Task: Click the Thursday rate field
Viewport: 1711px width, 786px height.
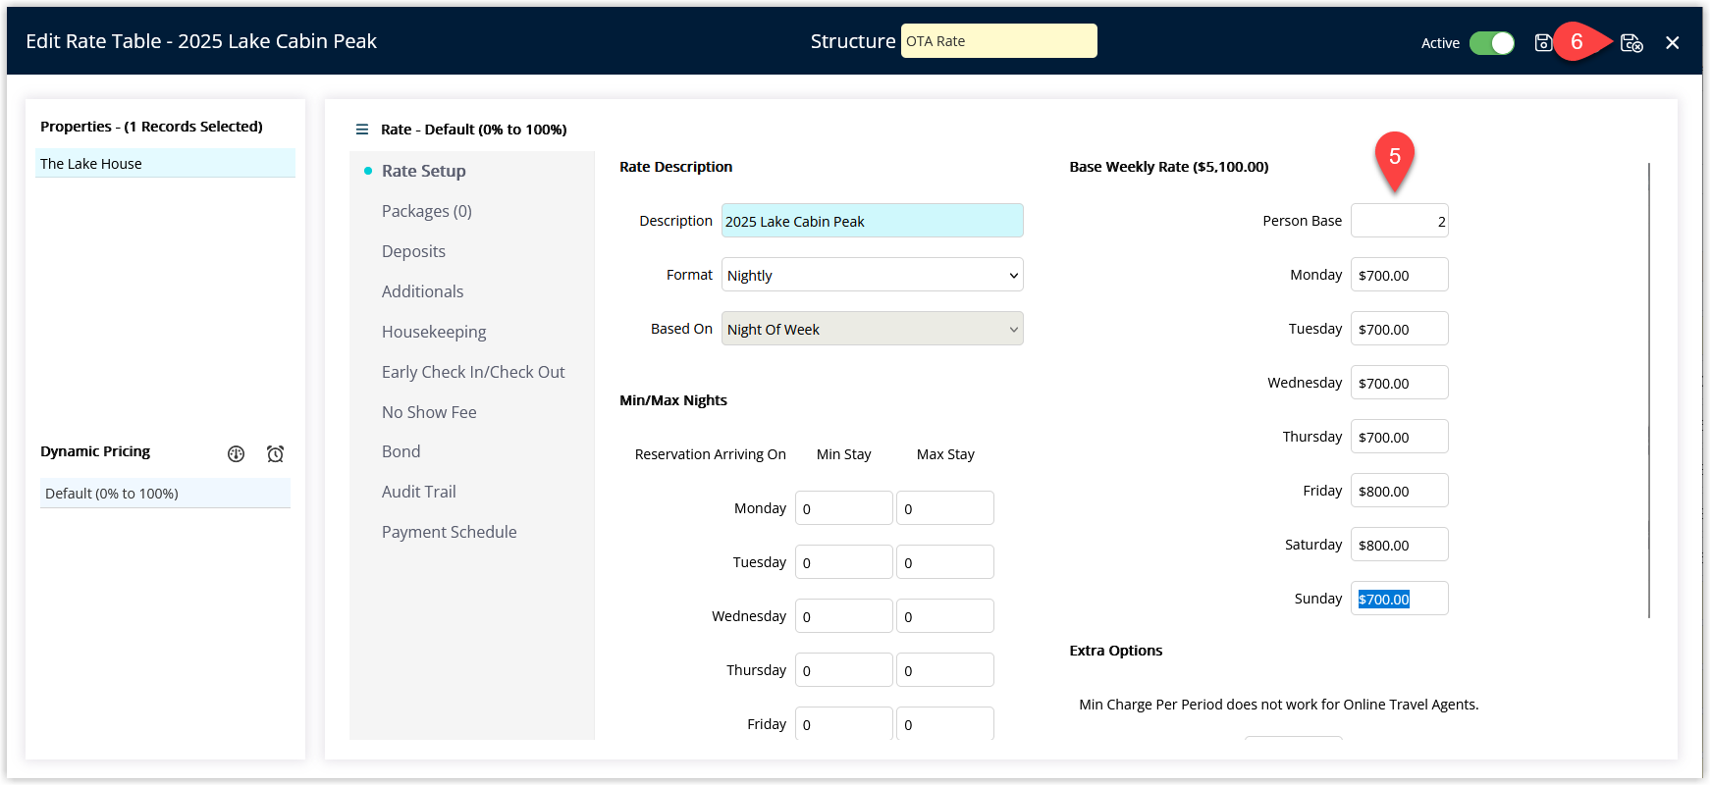Action: [1400, 437]
